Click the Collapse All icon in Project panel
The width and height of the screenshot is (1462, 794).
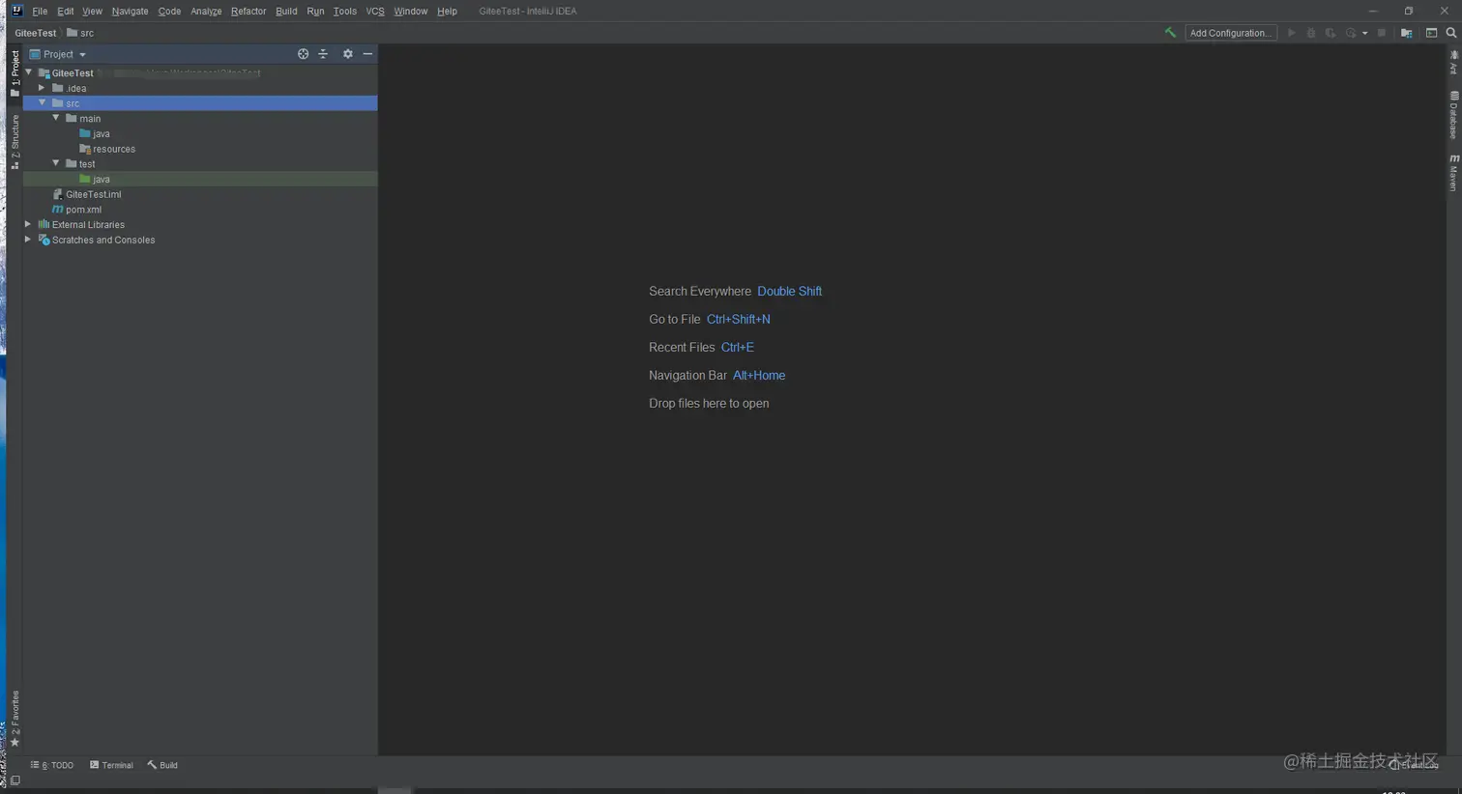coord(323,54)
